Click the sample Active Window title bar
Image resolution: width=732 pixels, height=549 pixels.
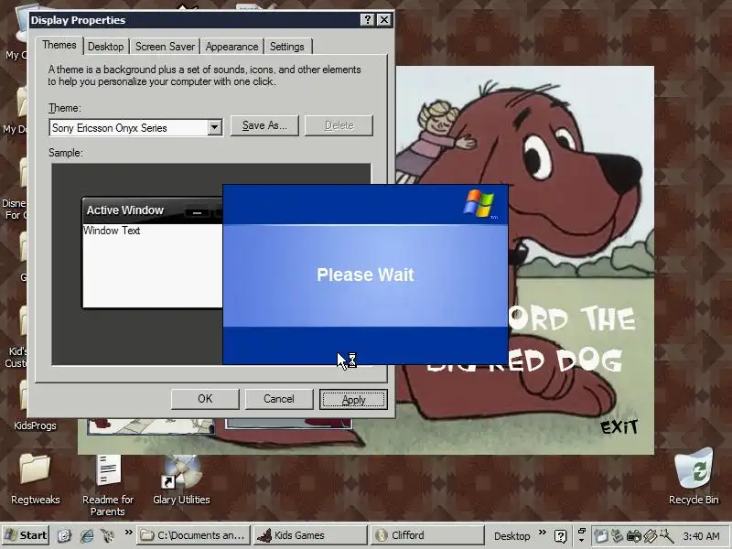[152, 210]
